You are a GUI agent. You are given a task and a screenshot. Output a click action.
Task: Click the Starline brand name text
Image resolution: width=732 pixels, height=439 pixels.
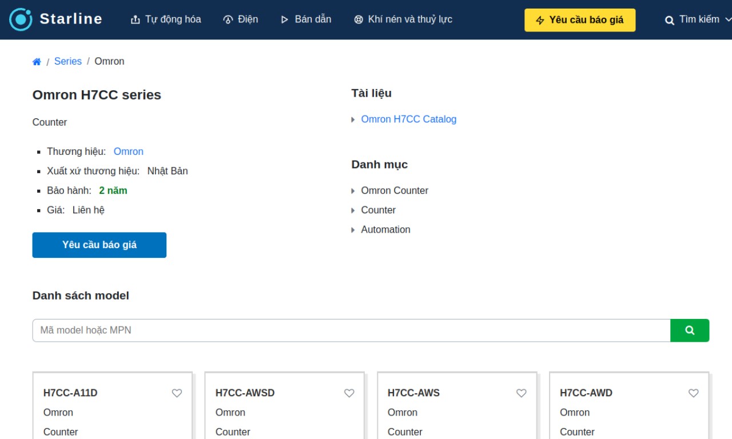(71, 19)
